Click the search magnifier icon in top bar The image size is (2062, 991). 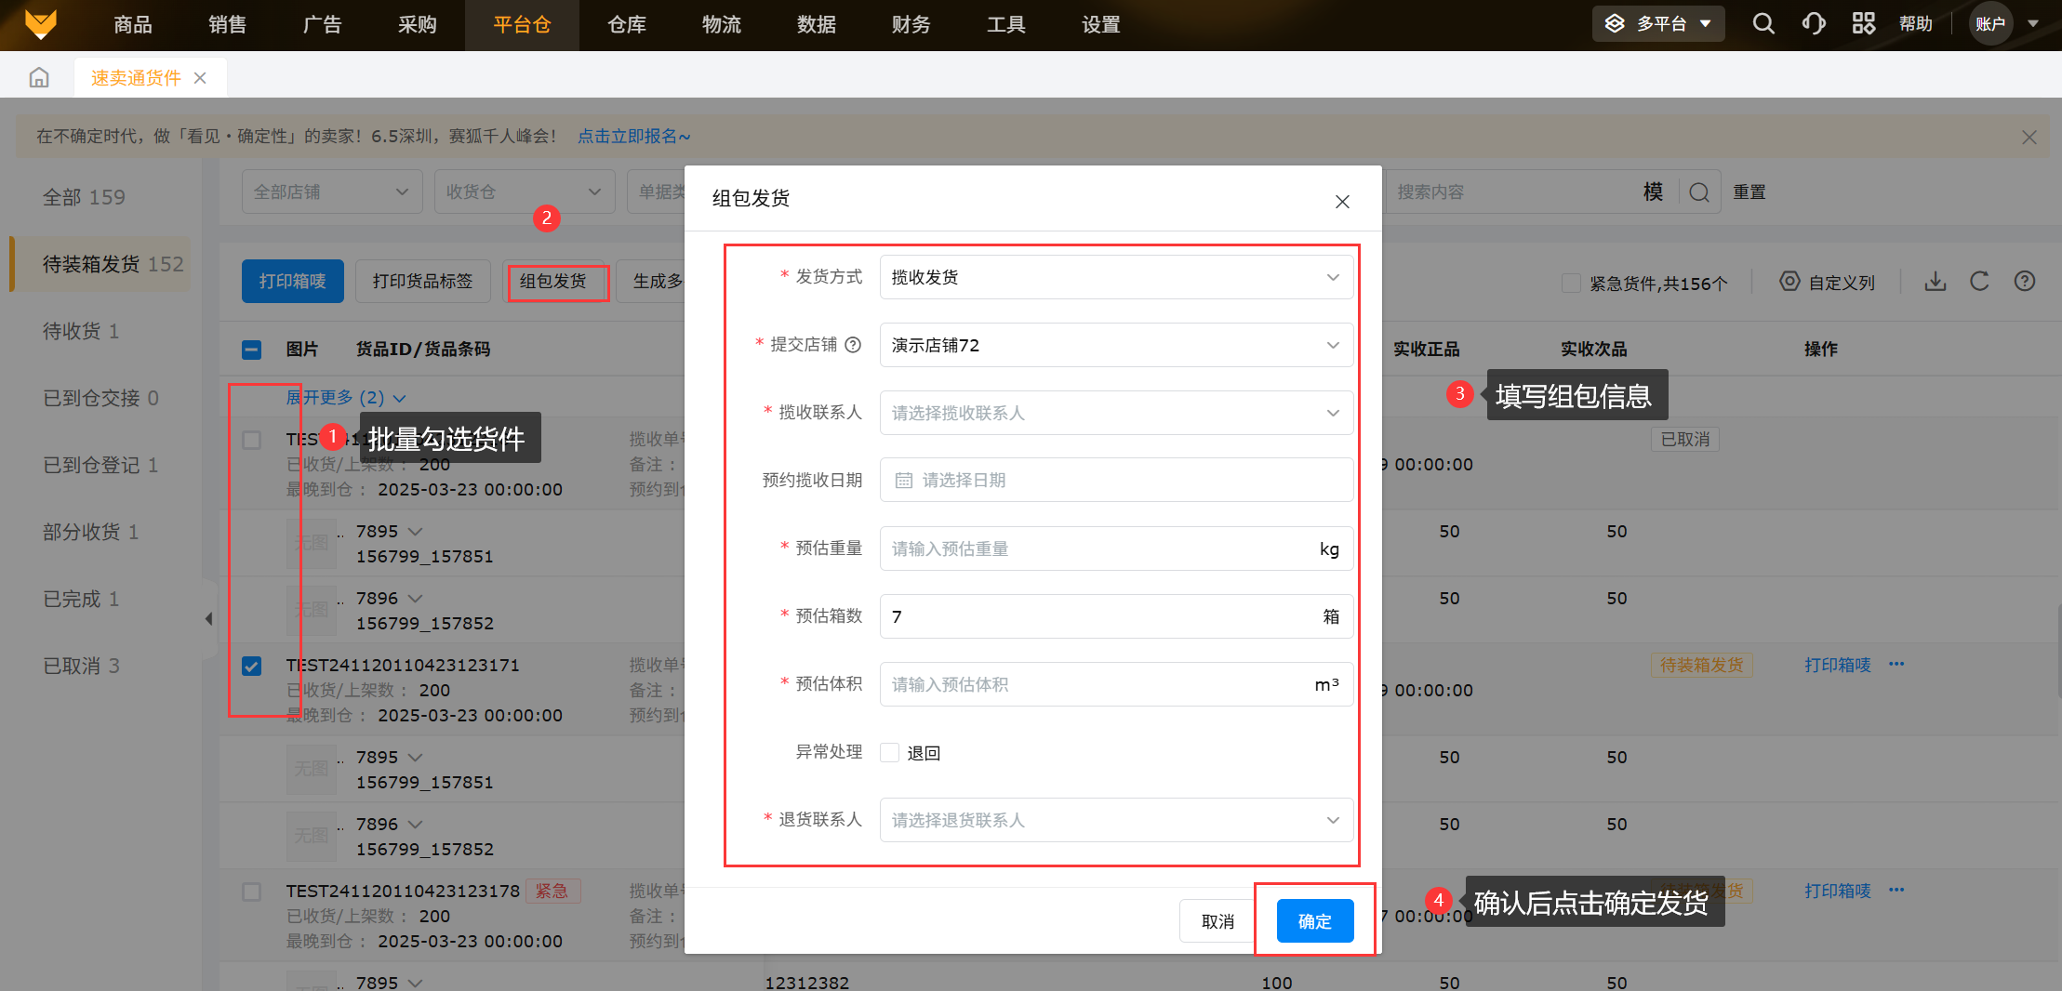pyautogui.click(x=1763, y=24)
